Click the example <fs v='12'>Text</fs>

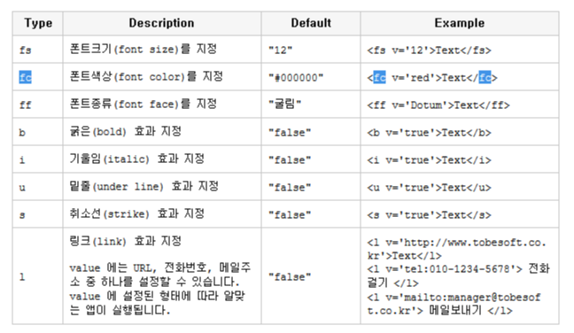429,50
